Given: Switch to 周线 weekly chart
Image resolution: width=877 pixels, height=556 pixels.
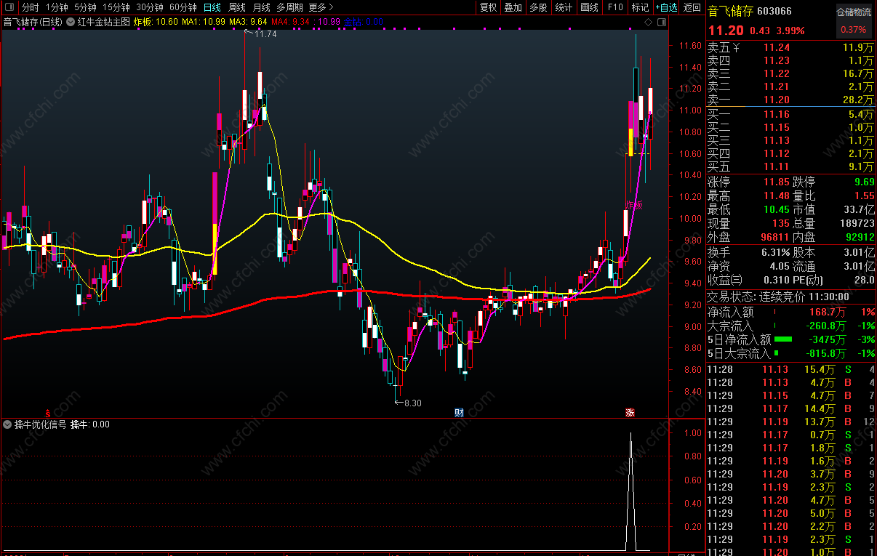Looking at the screenshot, I should point(237,7).
